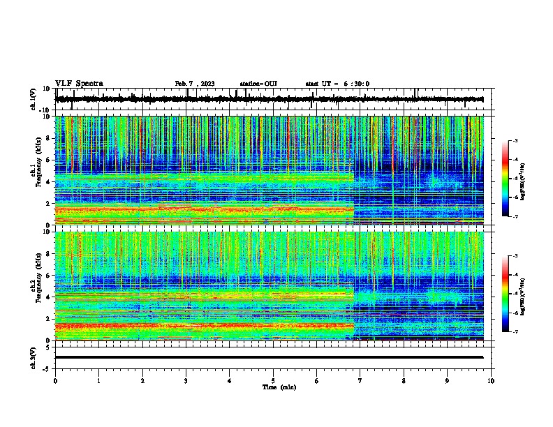Click the 'ch.1 Frequency (kHz)' axis label
Screen dimensions: 553x427
tap(36, 163)
